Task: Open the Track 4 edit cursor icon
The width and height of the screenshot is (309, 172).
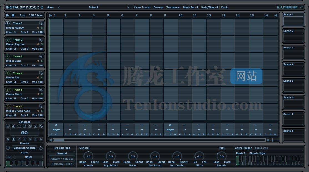Action: pyautogui.click(x=41, y=73)
